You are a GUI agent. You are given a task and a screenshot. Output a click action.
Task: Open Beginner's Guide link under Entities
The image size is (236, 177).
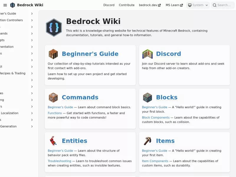tap(60, 151)
